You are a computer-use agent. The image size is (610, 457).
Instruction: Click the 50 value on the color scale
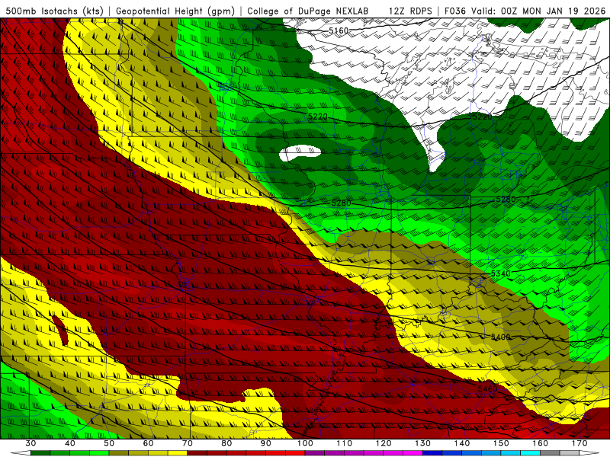[x=109, y=443]
